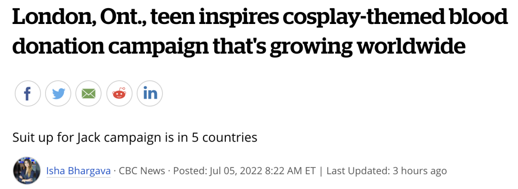Viewport: 518px width, 189px height.
Task: Click the 'Last Updated: 3 hours ago' text
Action: click(387, 171)
